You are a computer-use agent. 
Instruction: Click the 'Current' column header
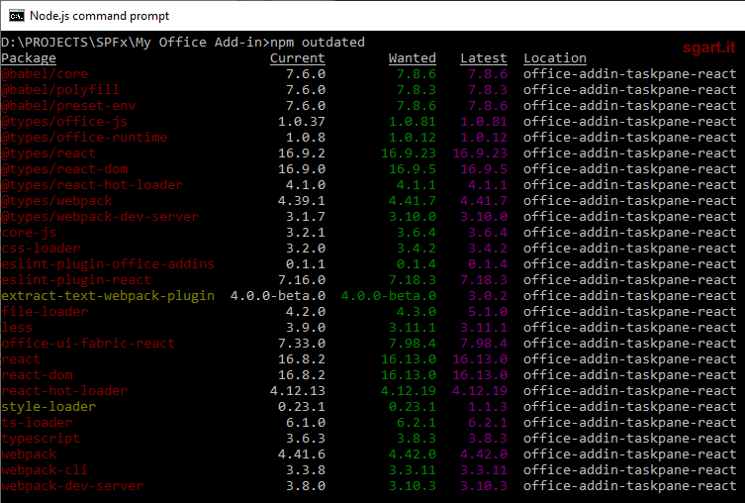(x=298, y=58)
